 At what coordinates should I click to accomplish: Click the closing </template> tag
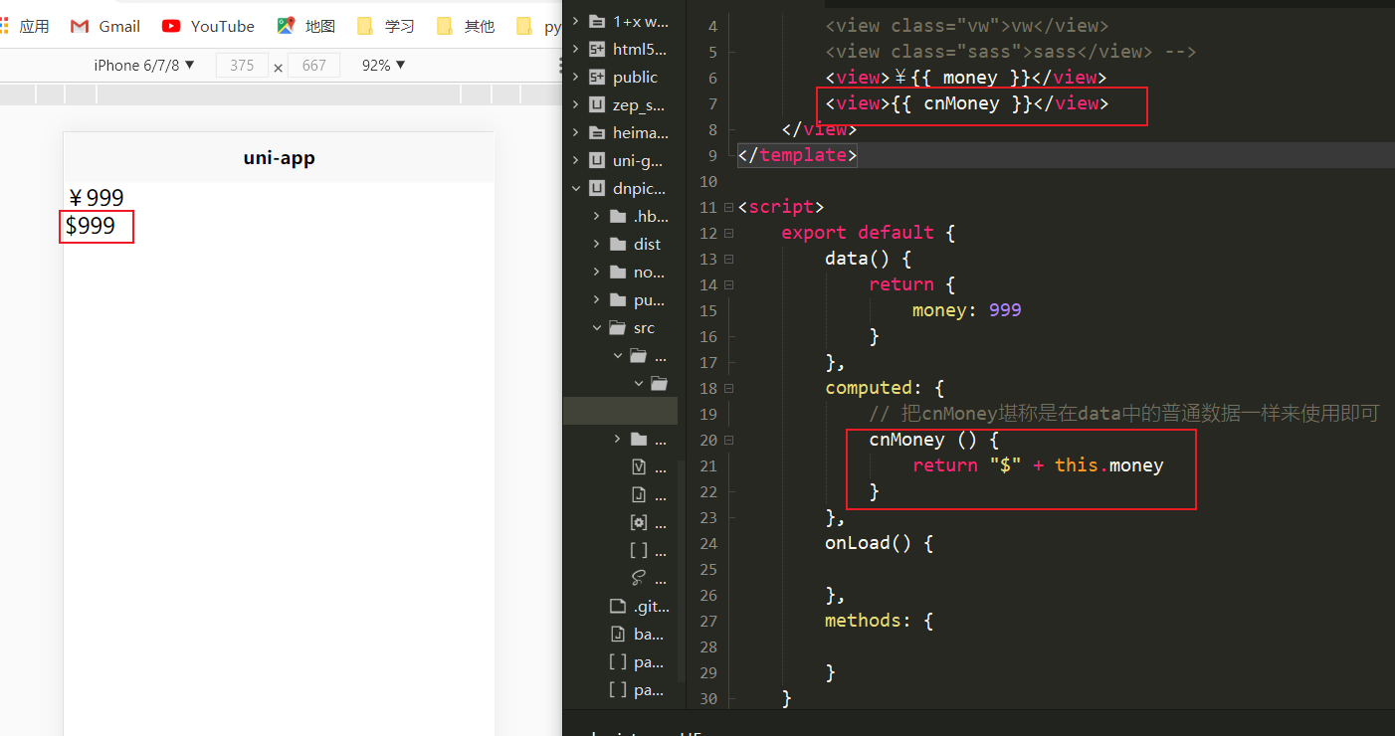click(x=798, y=155)
